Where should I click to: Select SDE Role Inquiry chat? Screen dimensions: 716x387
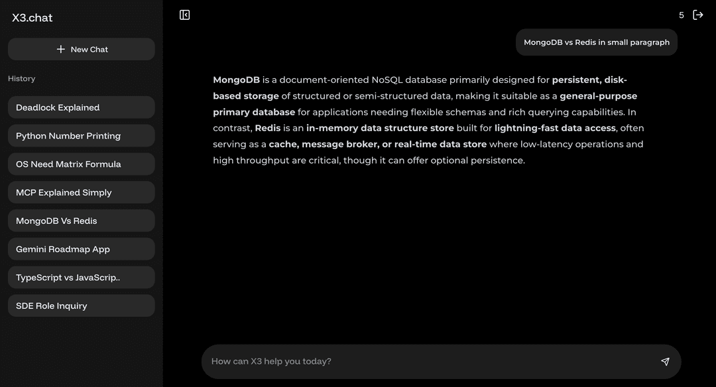81,306
